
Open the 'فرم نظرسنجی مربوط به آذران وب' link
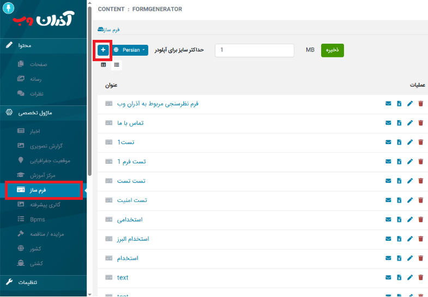click(x=158, y=103)
